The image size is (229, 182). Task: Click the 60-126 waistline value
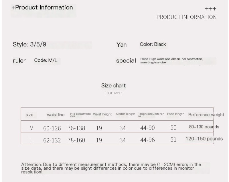pyautogui.click(x=52, y=128)
